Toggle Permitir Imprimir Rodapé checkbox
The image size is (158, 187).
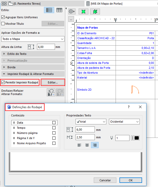[3, 82]
